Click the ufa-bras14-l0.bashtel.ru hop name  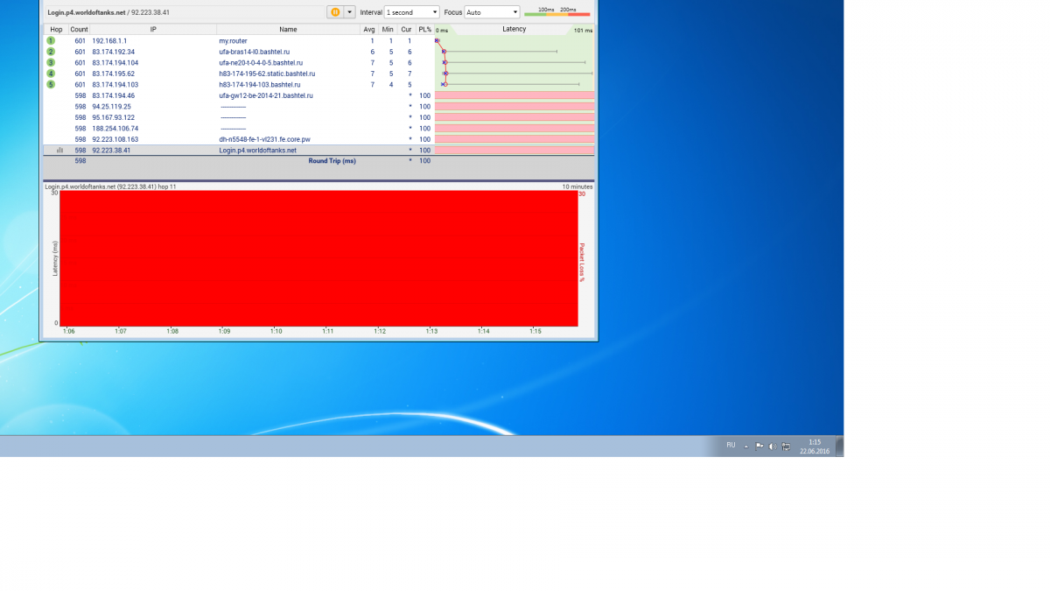point(255,52)
